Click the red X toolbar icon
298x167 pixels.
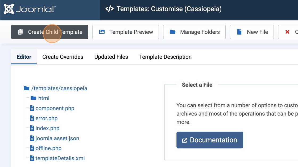[287, 32]
